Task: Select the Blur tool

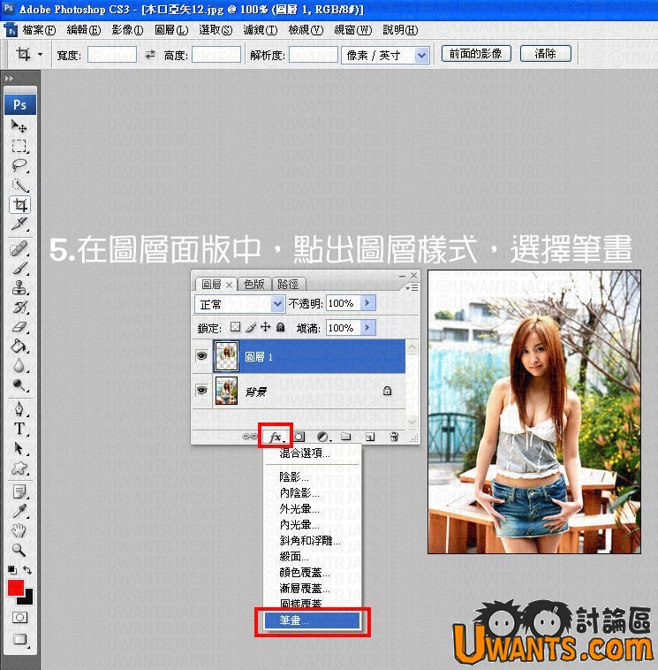Action: coord(19,366)
